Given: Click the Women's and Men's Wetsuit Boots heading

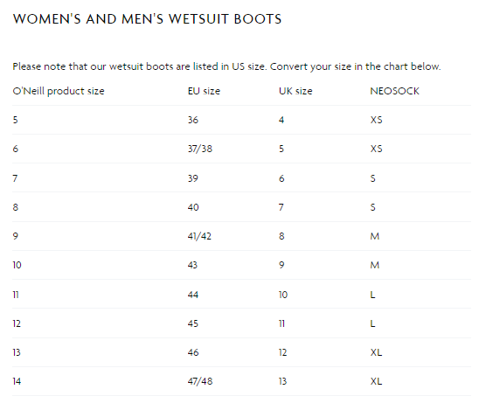Looking at the screenshot, I should tap(147, 19).
